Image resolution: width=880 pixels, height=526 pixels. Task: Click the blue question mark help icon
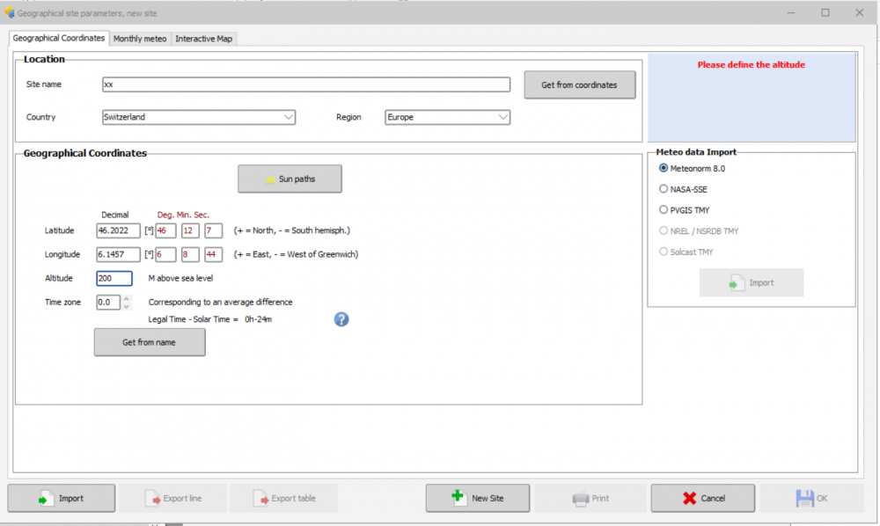click(341, 318)
